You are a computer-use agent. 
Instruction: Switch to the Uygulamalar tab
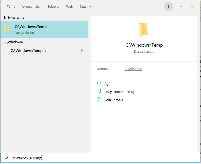31,7
